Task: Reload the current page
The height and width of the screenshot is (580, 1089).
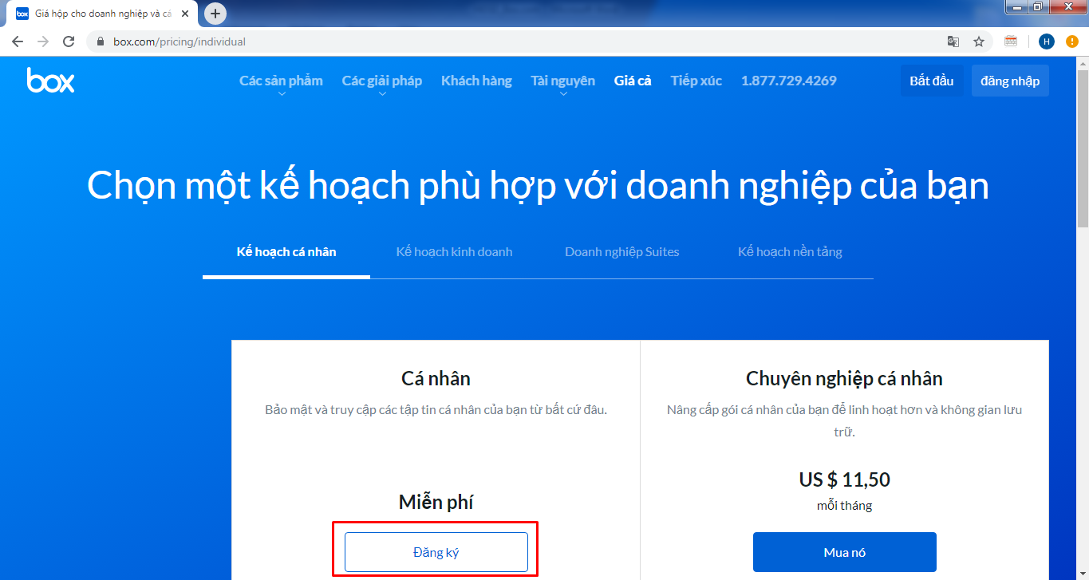Action: 69,41
